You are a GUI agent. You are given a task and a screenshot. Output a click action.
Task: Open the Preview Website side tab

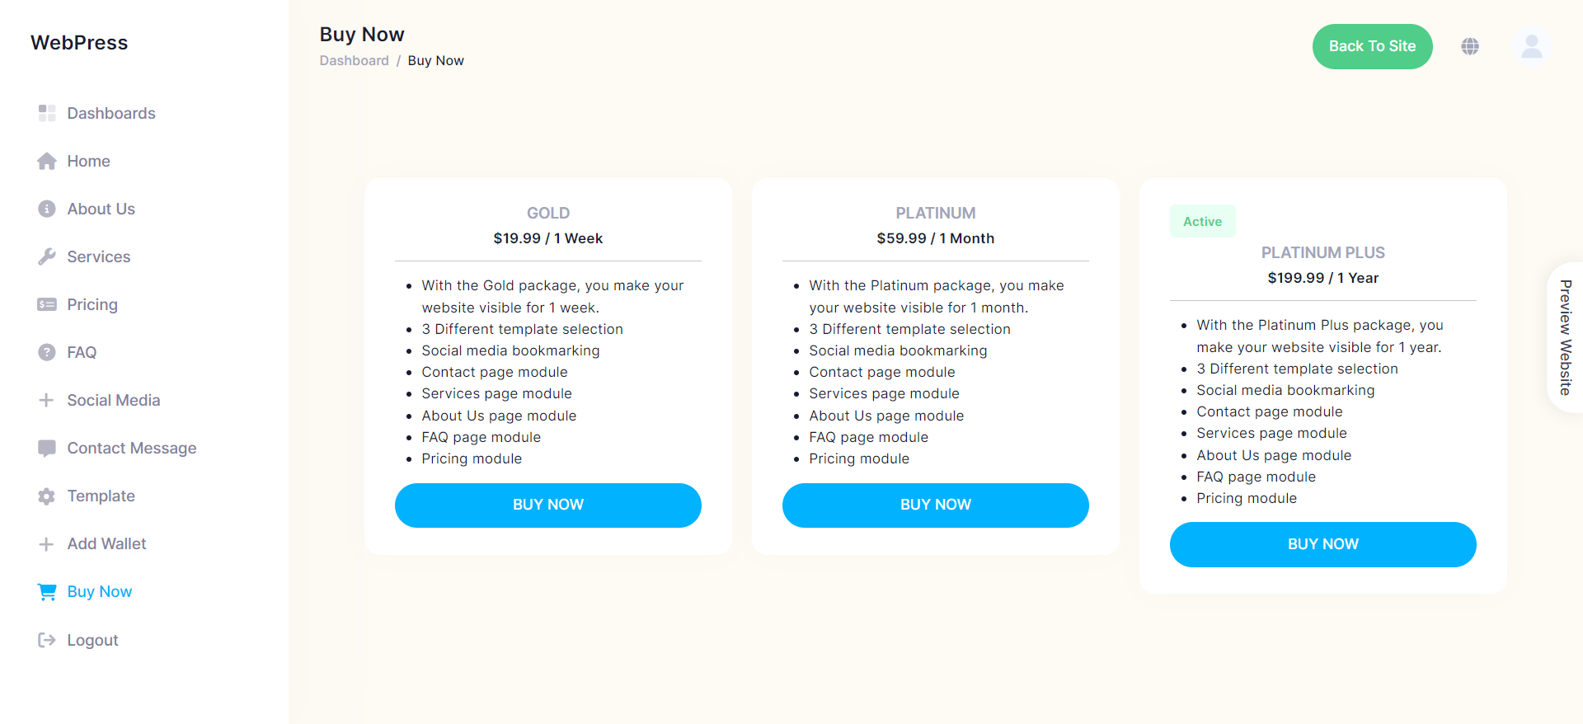click(1565, 338)
